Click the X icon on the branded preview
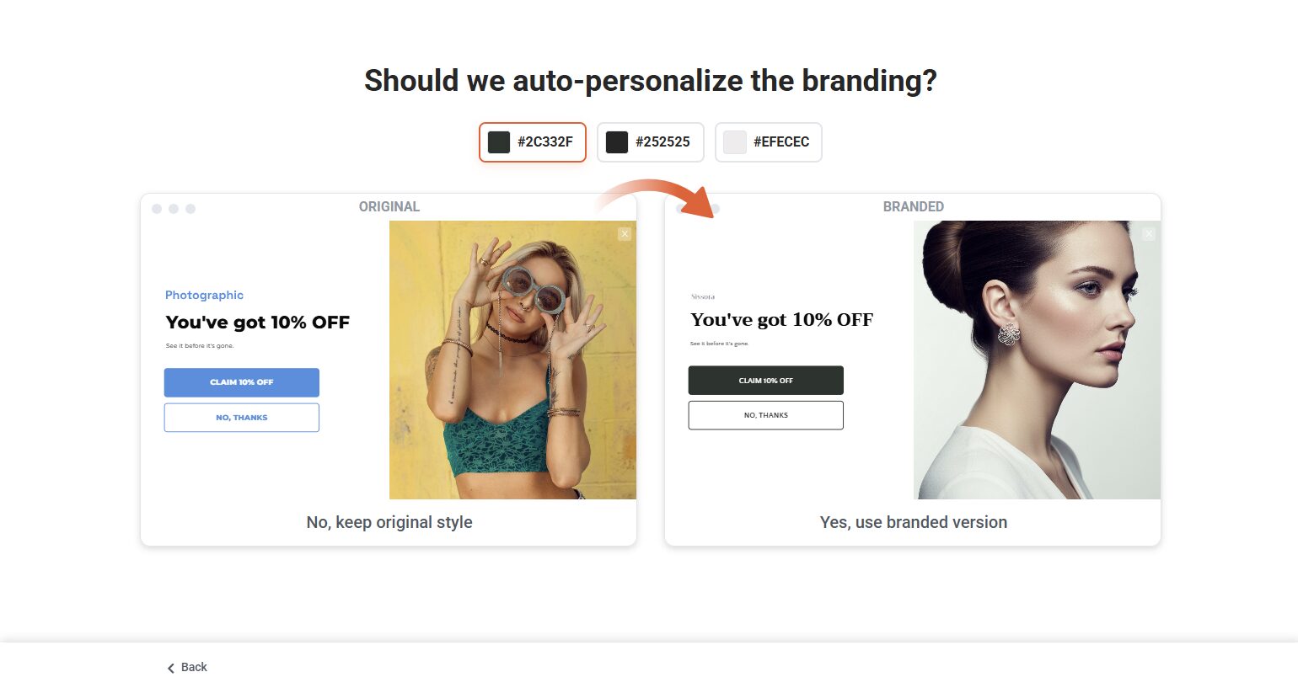 coord(1149,233)
